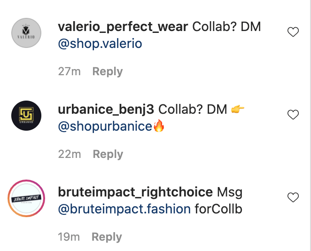Click the 27m timestamp
The height and width of the screenshot is (251, 311).
coord(69,71)
